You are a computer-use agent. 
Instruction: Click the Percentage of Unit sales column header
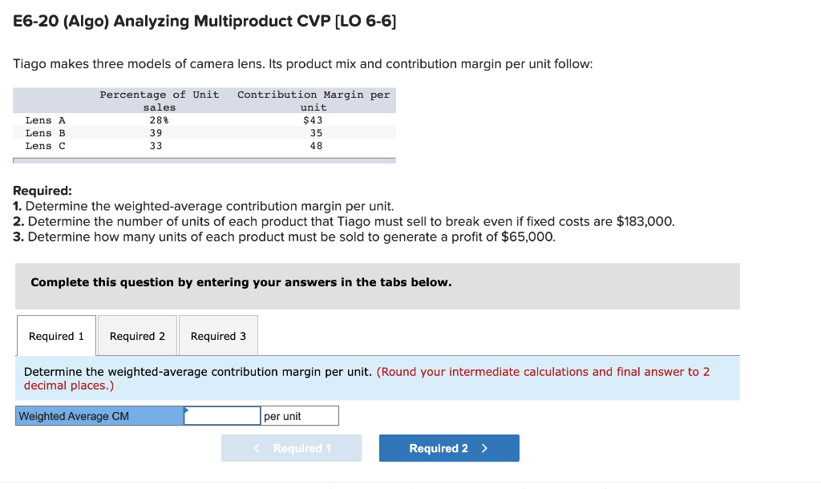159,100
